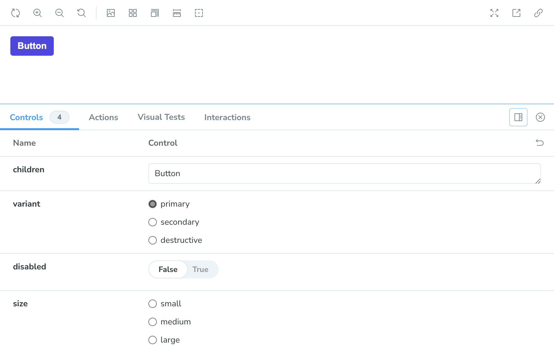554x362 pixels.
Task: Open the viewport size selector
Action: [x=155, y=13]
